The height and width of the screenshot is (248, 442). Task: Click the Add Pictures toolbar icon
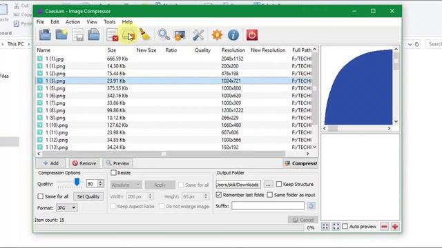[x=45, y=35]
